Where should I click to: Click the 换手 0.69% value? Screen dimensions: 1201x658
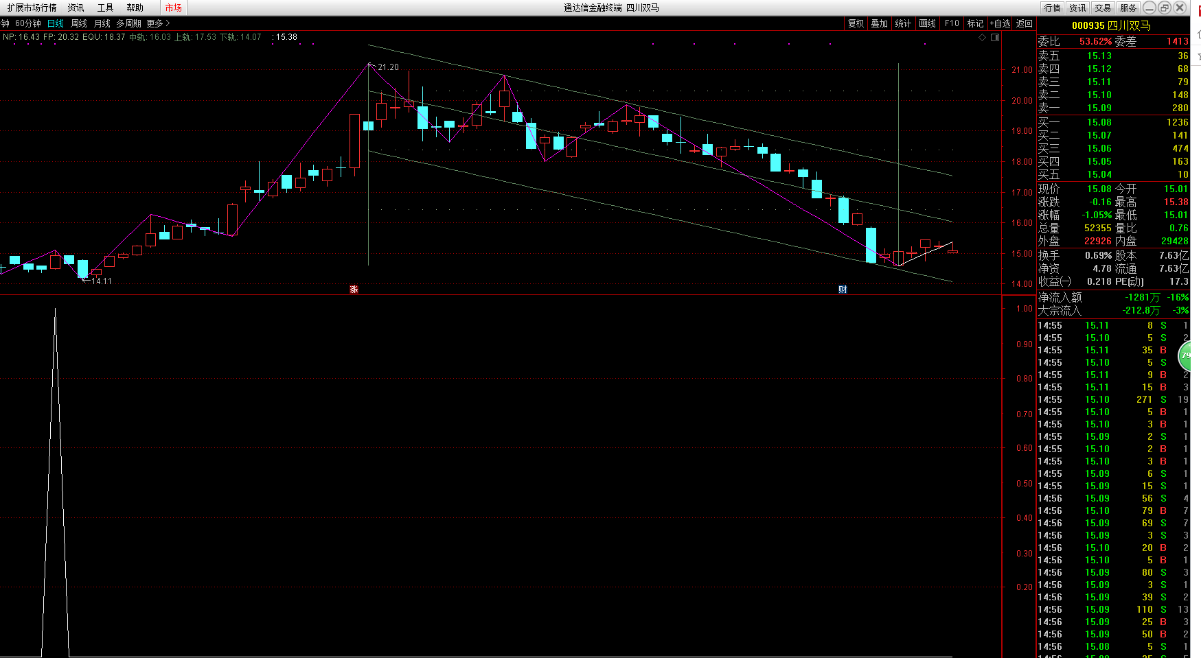pyautogui.click(x=1098, y=255)
